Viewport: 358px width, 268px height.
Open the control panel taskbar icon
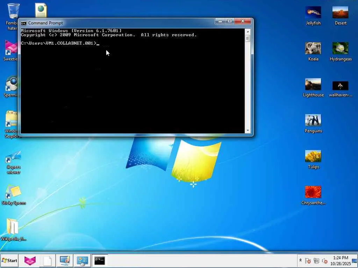pos(82,260)
